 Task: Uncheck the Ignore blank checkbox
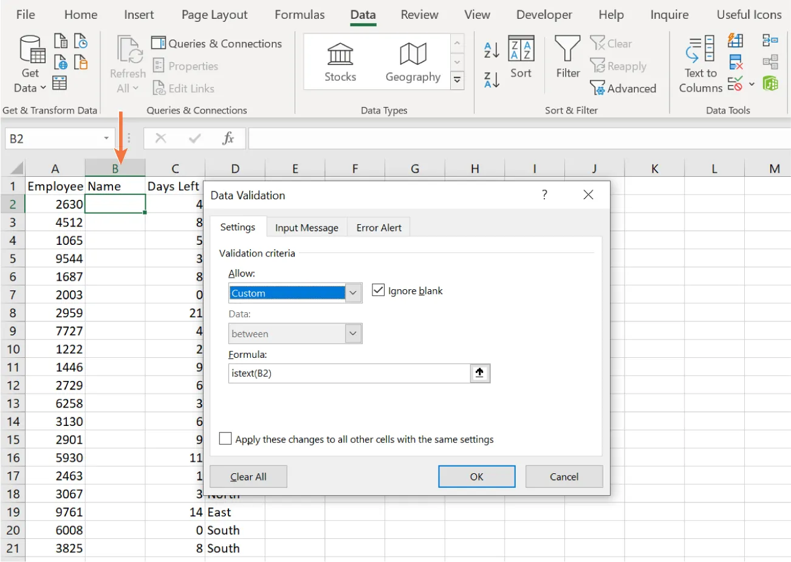pos(378,290)
